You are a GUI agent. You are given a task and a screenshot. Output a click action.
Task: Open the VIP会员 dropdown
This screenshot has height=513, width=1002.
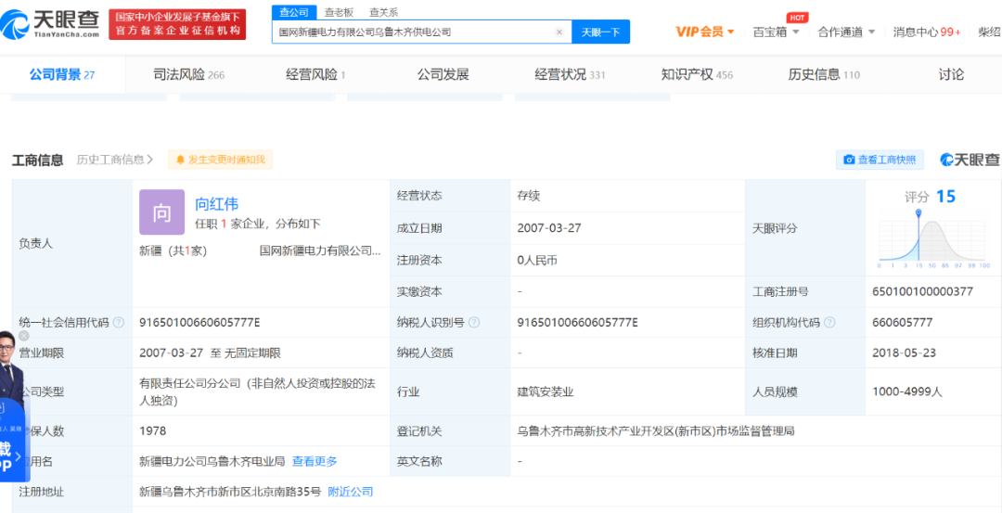click(x=705, y=32)
